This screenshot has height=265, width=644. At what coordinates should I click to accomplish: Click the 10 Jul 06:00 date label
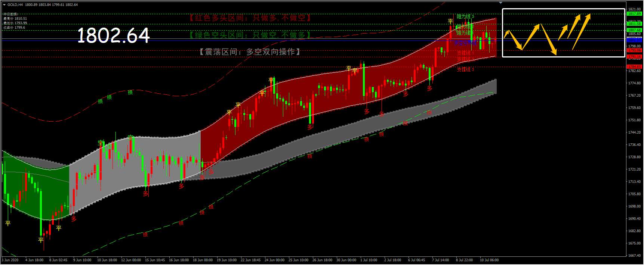point(489,260)
